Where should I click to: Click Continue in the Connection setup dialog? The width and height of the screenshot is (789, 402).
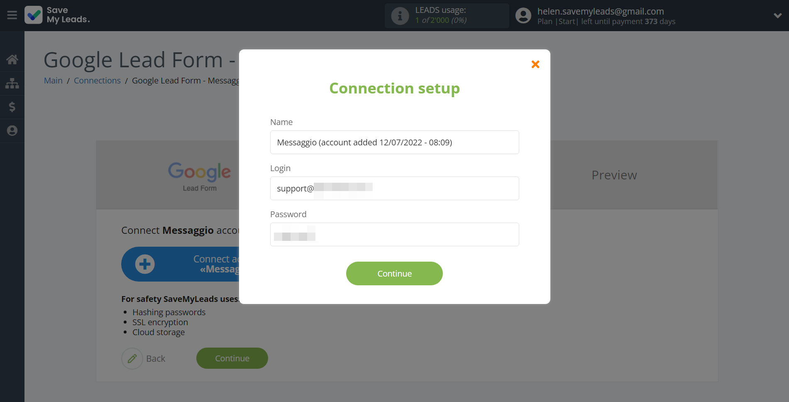(x=394, y=274)
